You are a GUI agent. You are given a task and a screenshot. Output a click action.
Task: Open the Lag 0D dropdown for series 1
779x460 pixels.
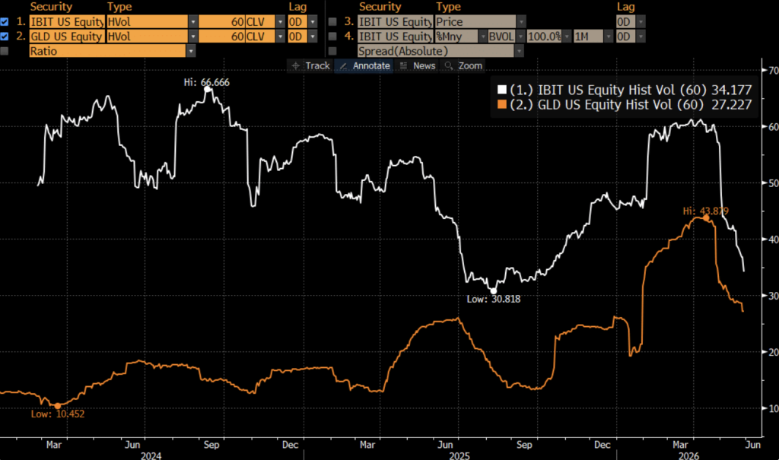tap(313, 22)
